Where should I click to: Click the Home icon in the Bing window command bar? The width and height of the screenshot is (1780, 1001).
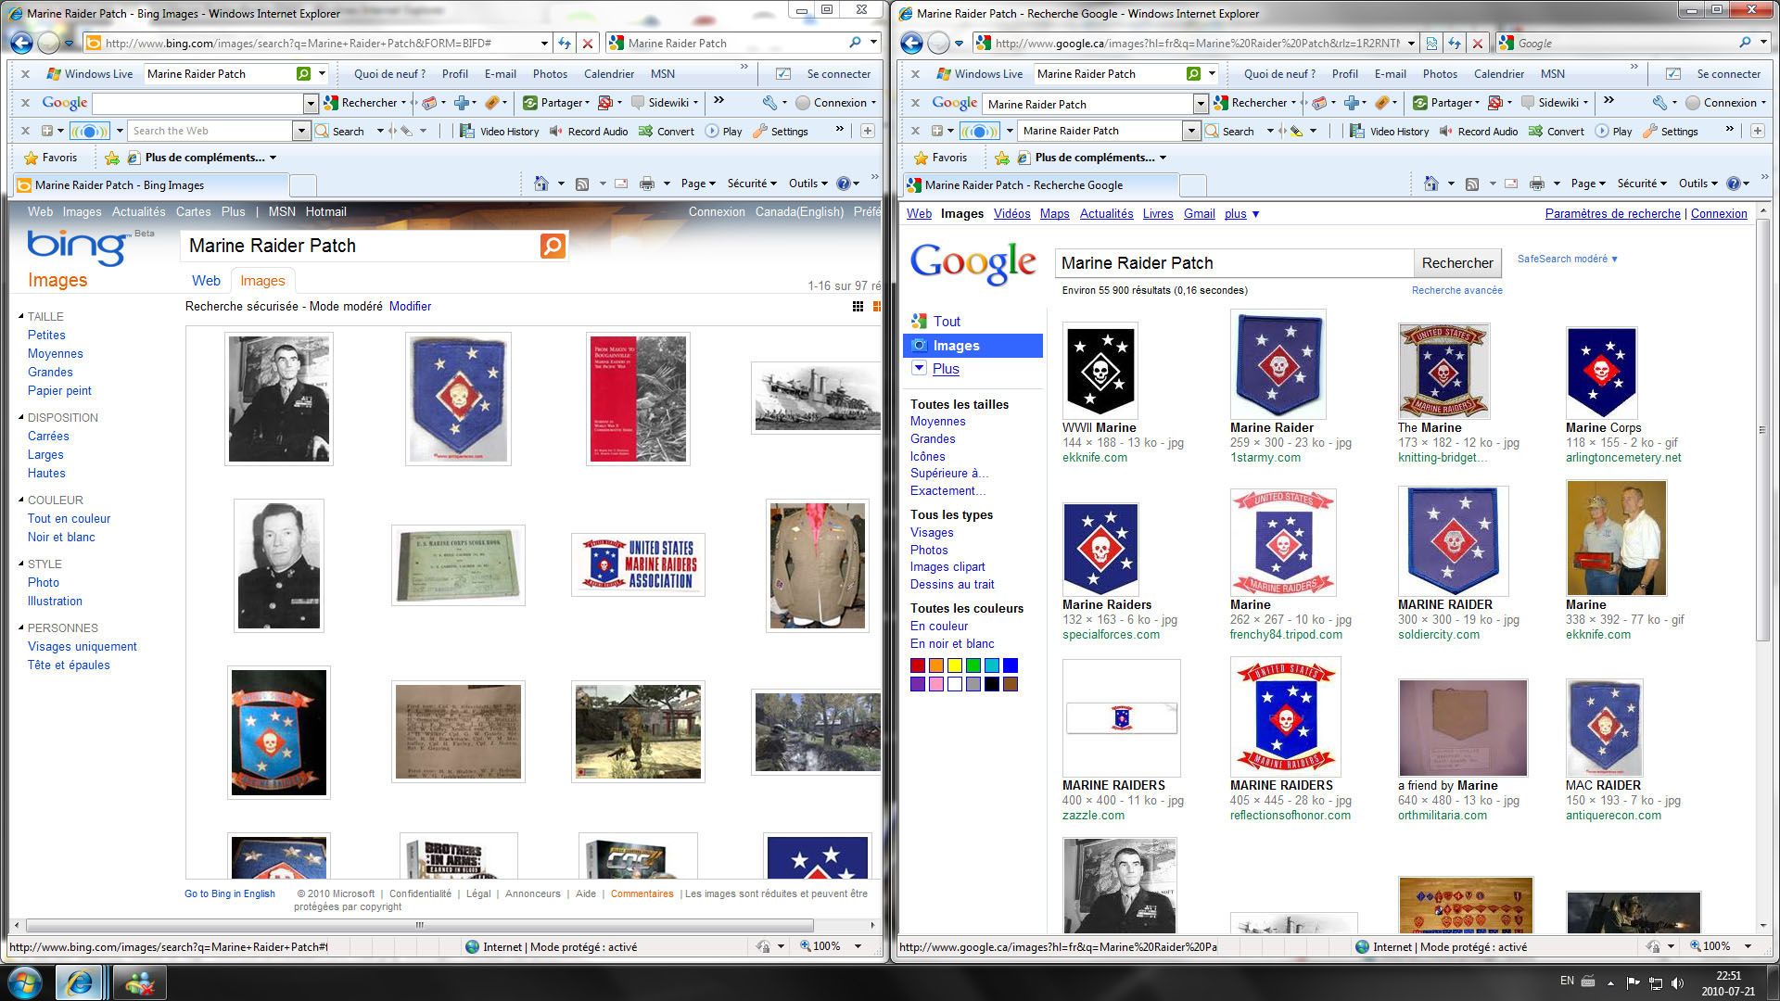[541, 184]
